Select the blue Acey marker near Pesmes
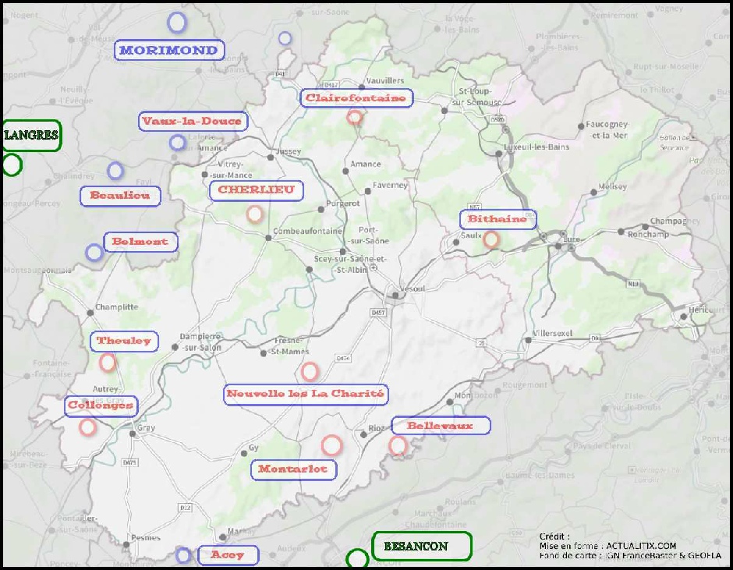The width and height of the screenshot is (733, 570). coord(184,555)
